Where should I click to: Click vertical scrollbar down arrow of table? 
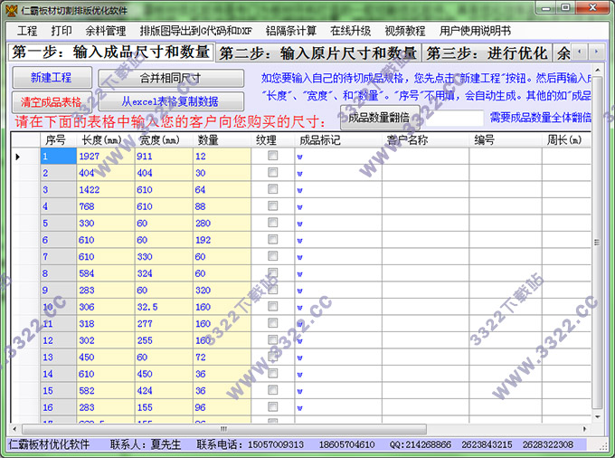(597, 416)
